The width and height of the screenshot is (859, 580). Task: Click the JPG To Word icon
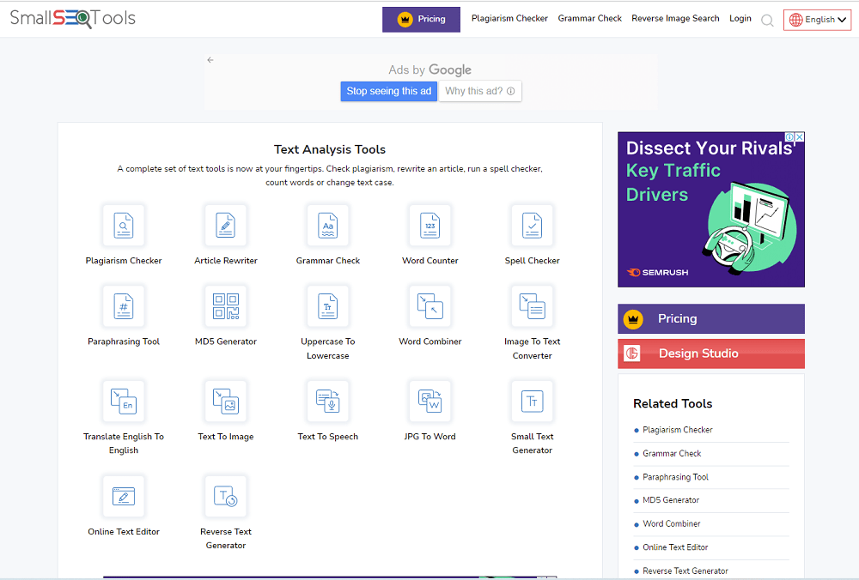coord(430,402)
